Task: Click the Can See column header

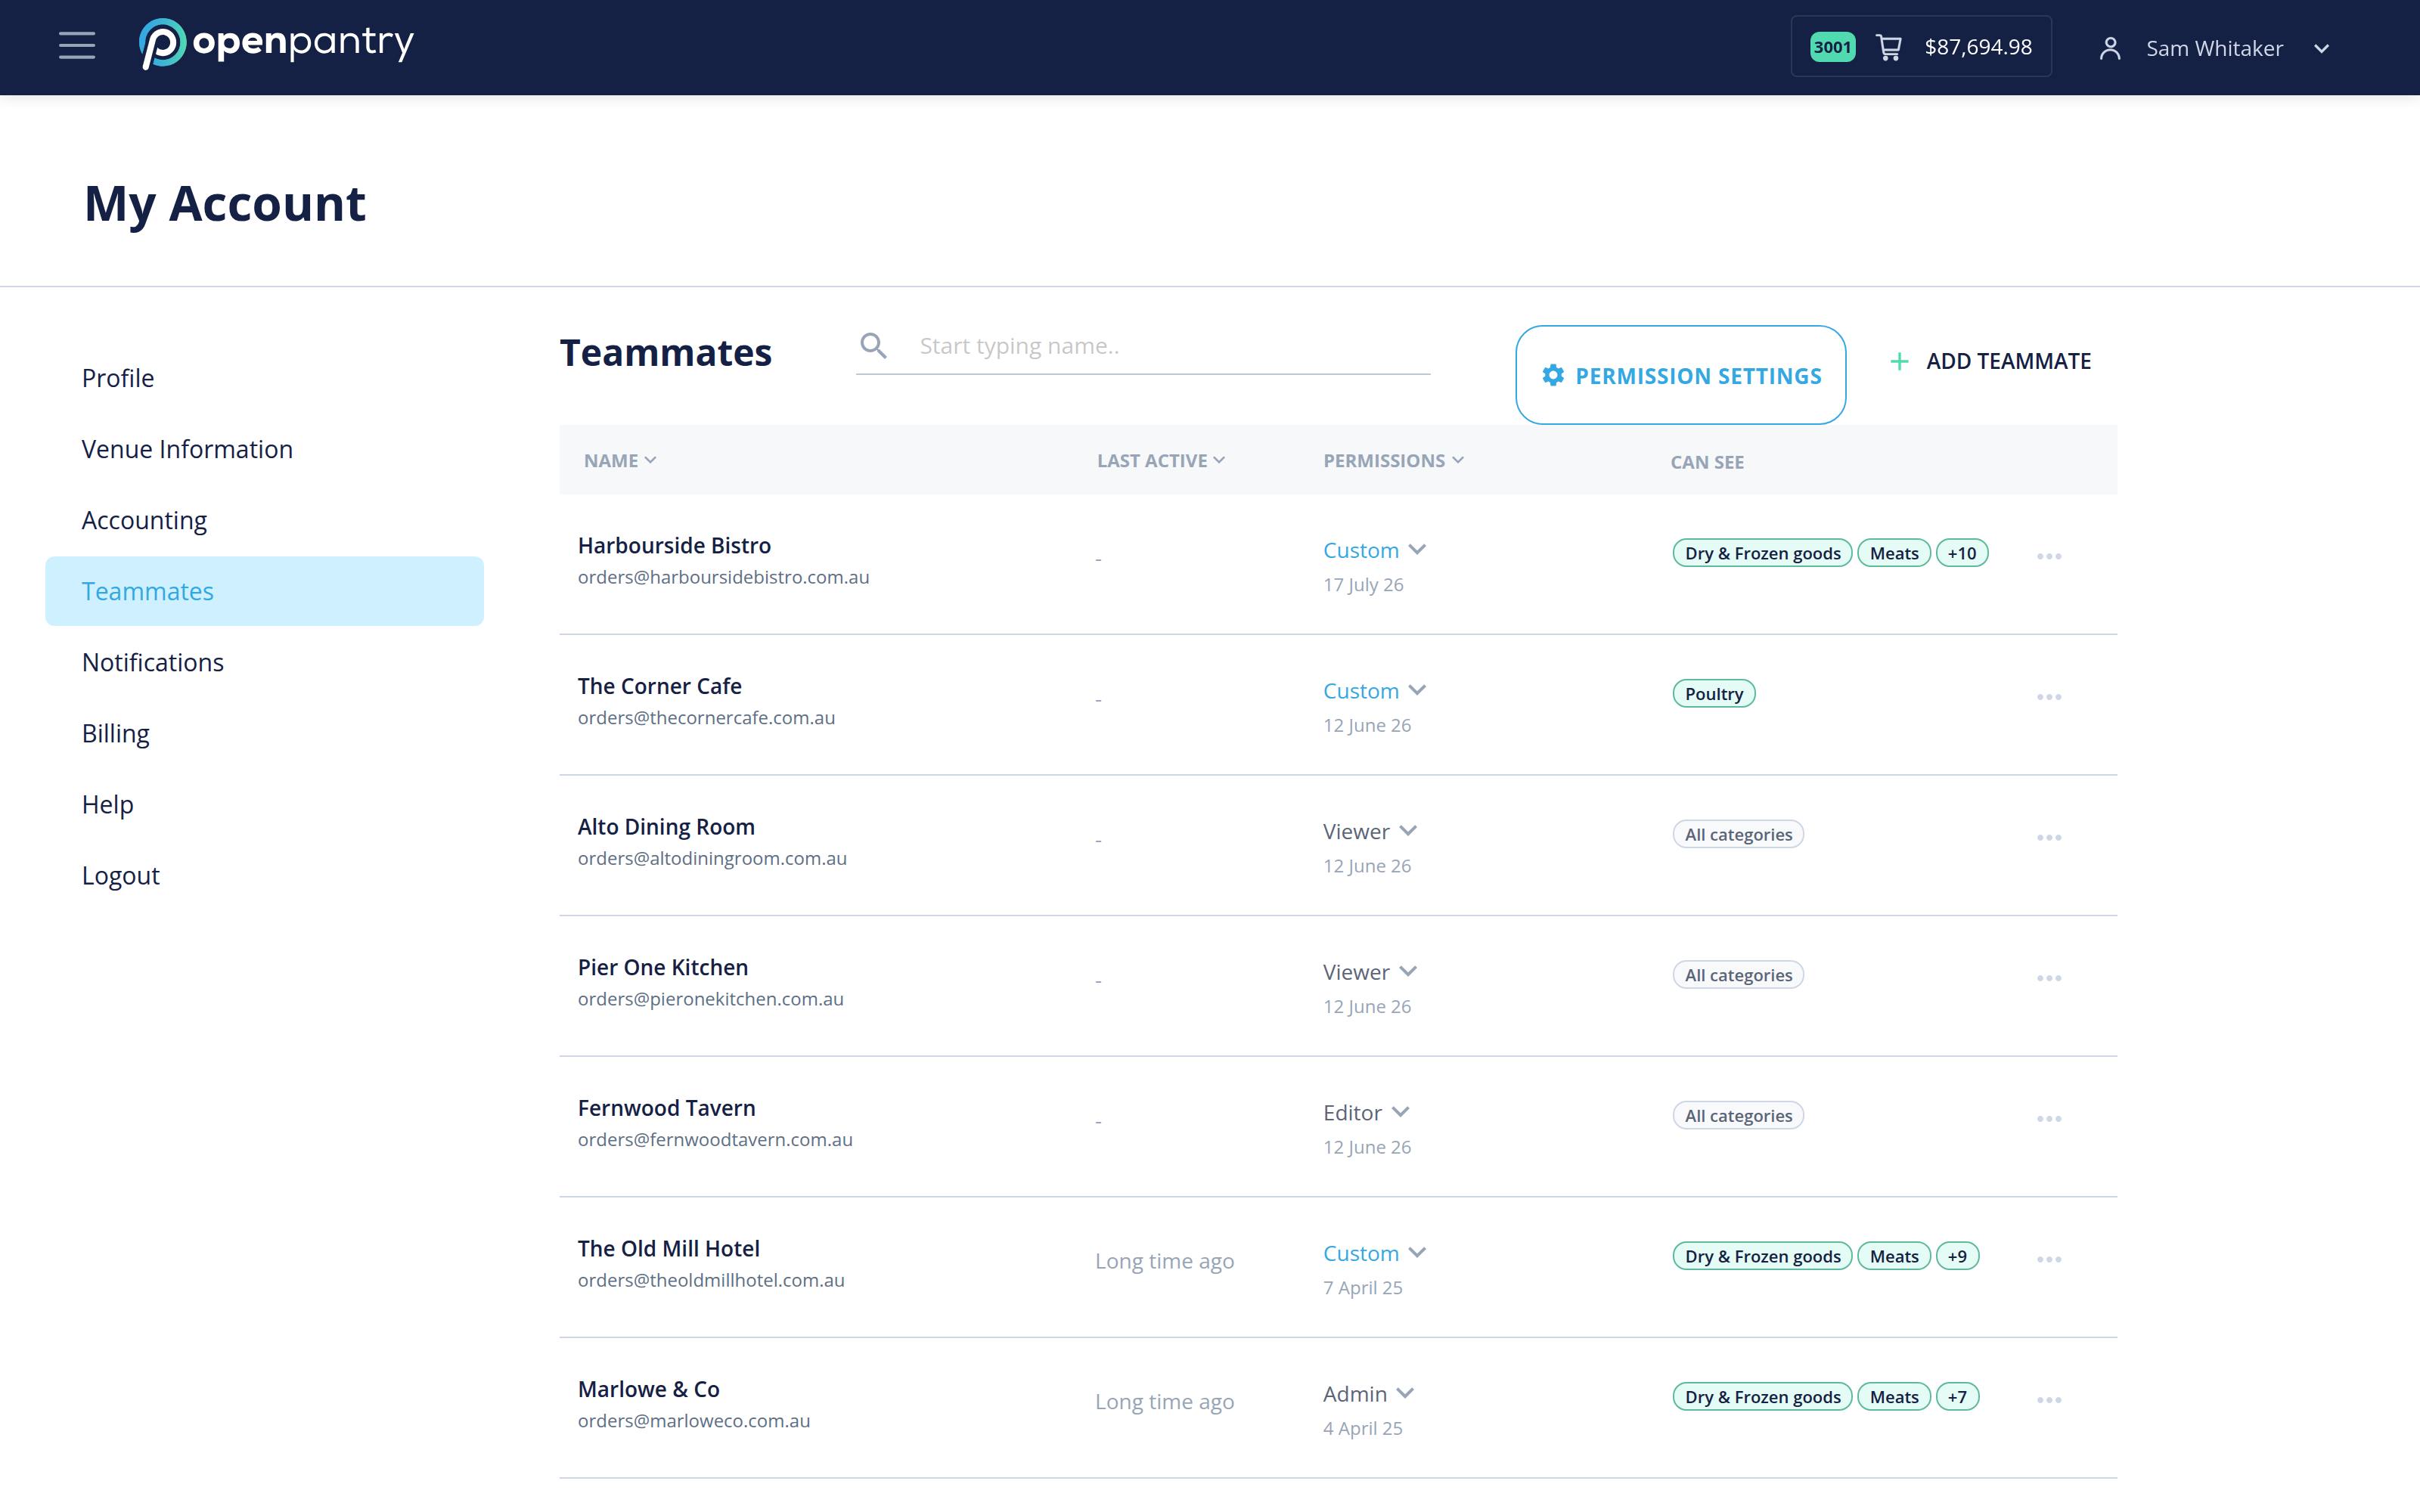Action: [x=1707, y=462]
